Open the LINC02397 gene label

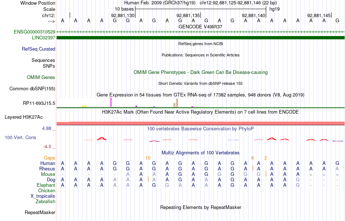(x=43, y=38)
